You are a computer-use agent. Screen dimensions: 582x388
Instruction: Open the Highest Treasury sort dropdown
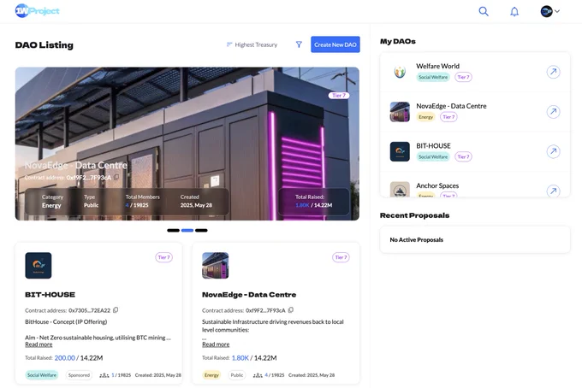[252, 44]
